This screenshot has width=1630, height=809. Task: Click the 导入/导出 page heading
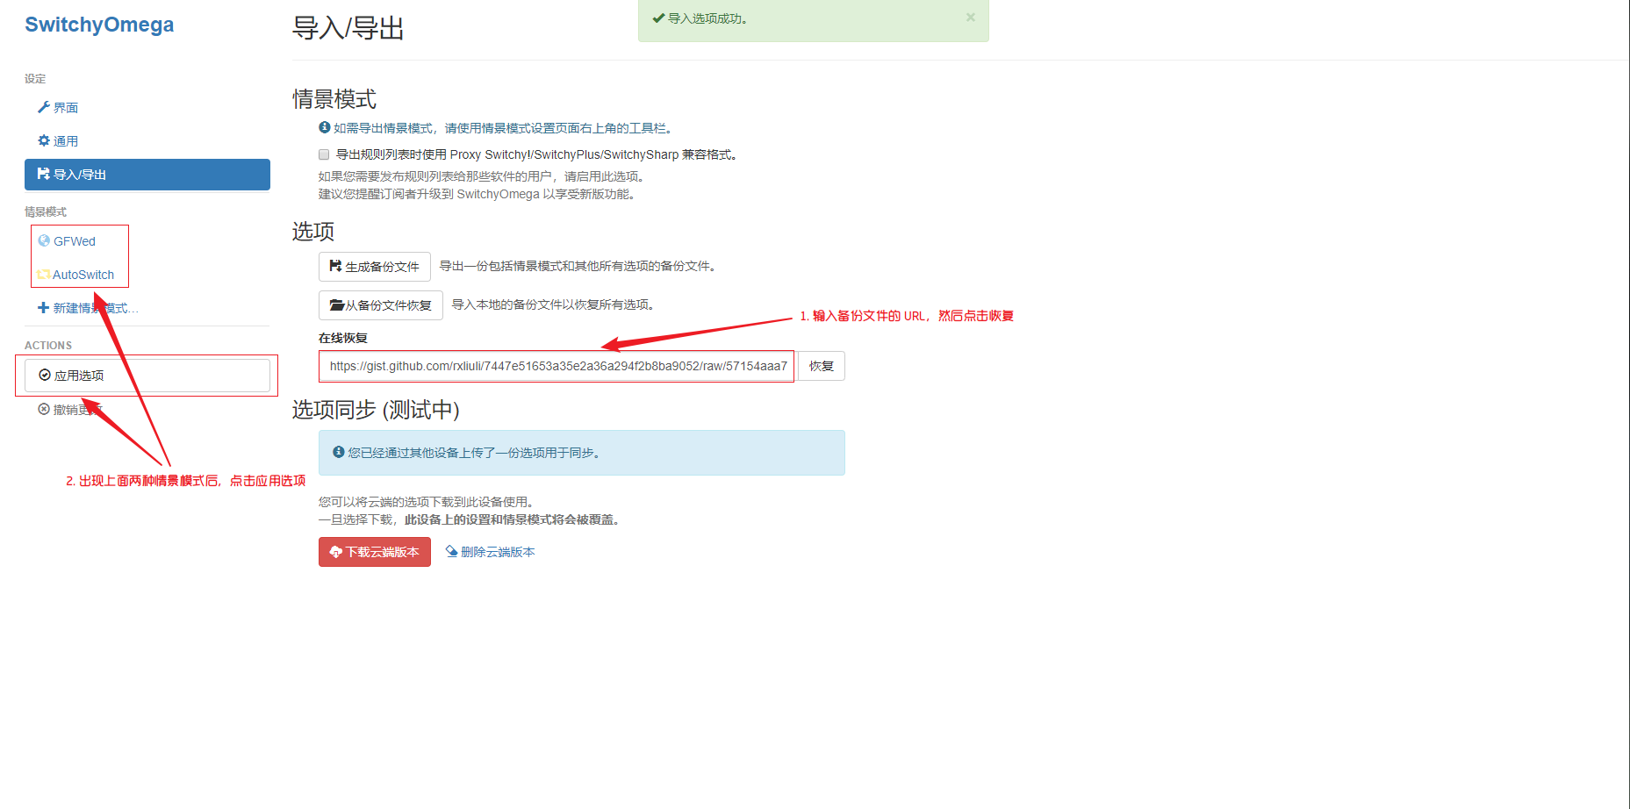tap(348, 28)
